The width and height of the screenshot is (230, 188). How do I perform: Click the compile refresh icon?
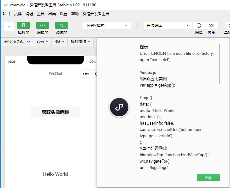pos(199,25)
